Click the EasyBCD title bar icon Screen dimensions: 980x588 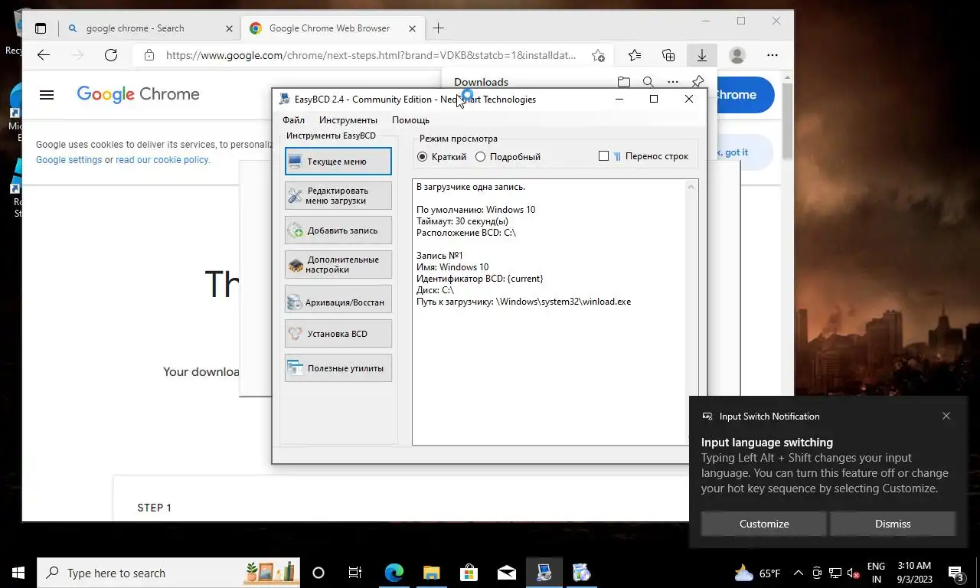tap(284, 100)
